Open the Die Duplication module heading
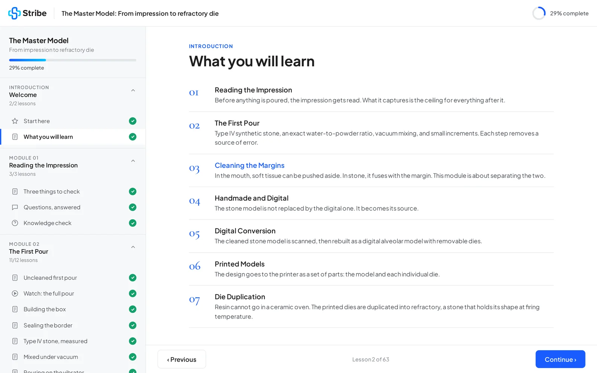This screenshot has height=373, width=597. pos(240,297)
